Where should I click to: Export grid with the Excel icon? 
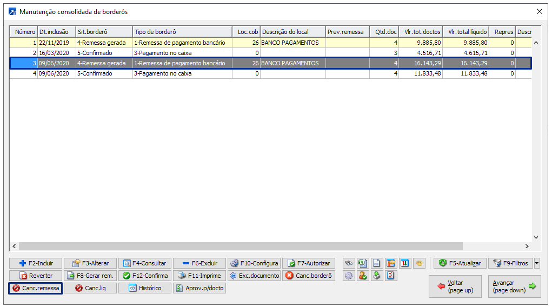coord(363,263)
